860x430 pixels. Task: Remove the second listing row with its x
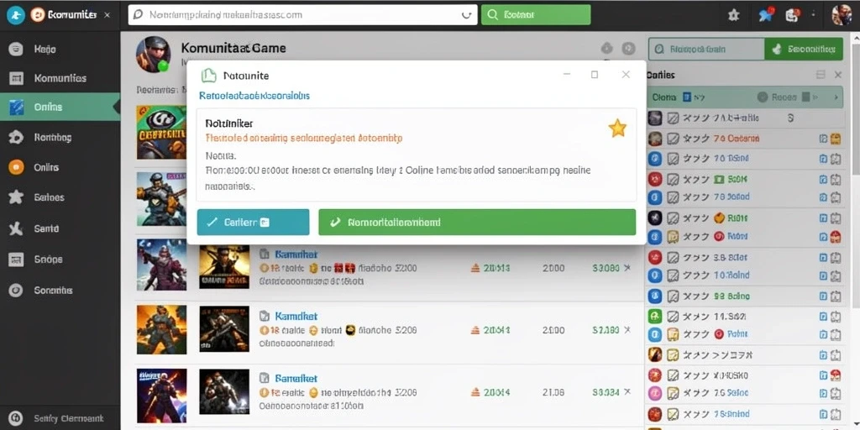click(627, 329)
